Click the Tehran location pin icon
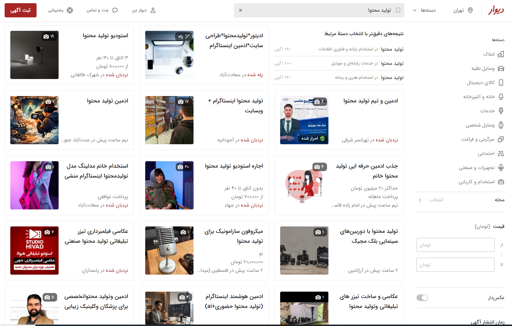The image size is (512, 326). (x=470, y=10)
